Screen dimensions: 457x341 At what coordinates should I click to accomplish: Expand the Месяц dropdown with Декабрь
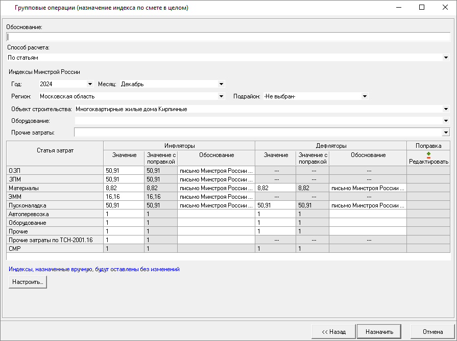pyautogui.click(x=221, y=84)
